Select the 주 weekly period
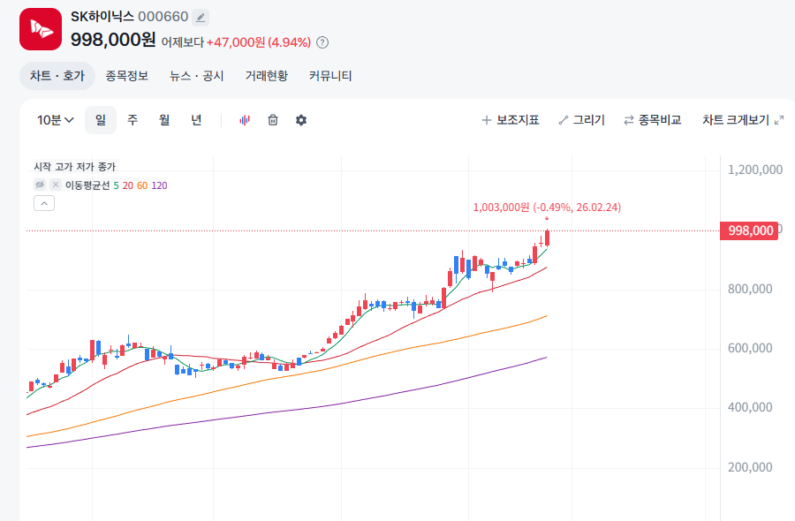The image size is (795, 521). [132, 120]
